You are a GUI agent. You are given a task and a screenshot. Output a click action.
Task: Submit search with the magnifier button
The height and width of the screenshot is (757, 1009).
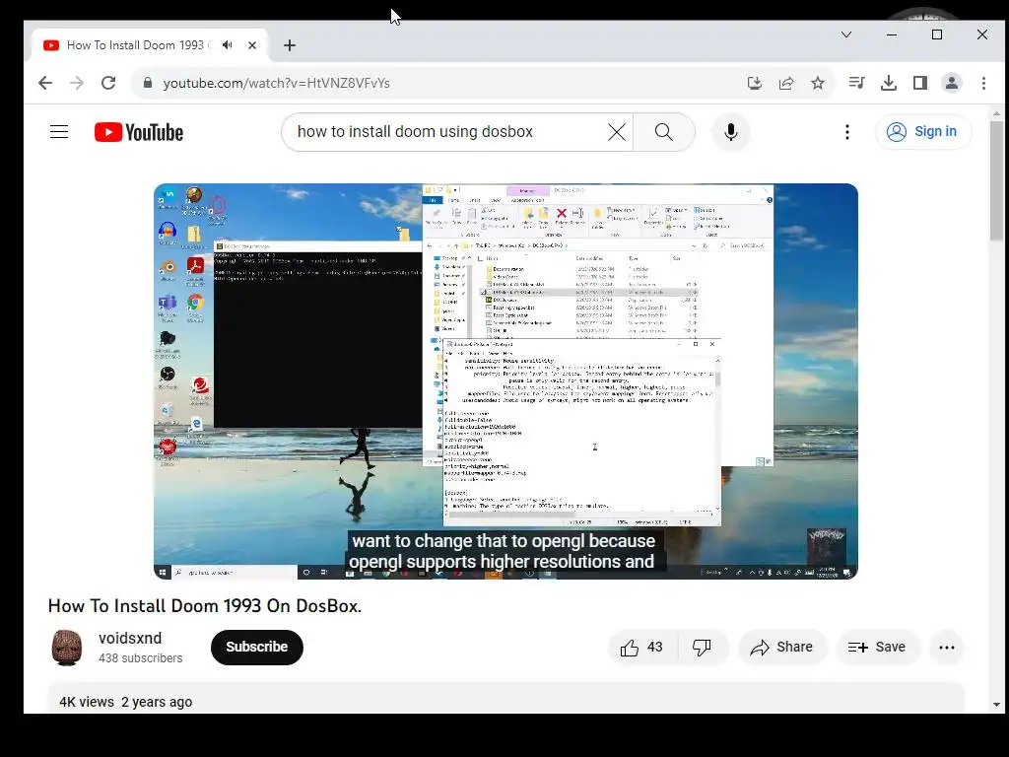point(664,132)
